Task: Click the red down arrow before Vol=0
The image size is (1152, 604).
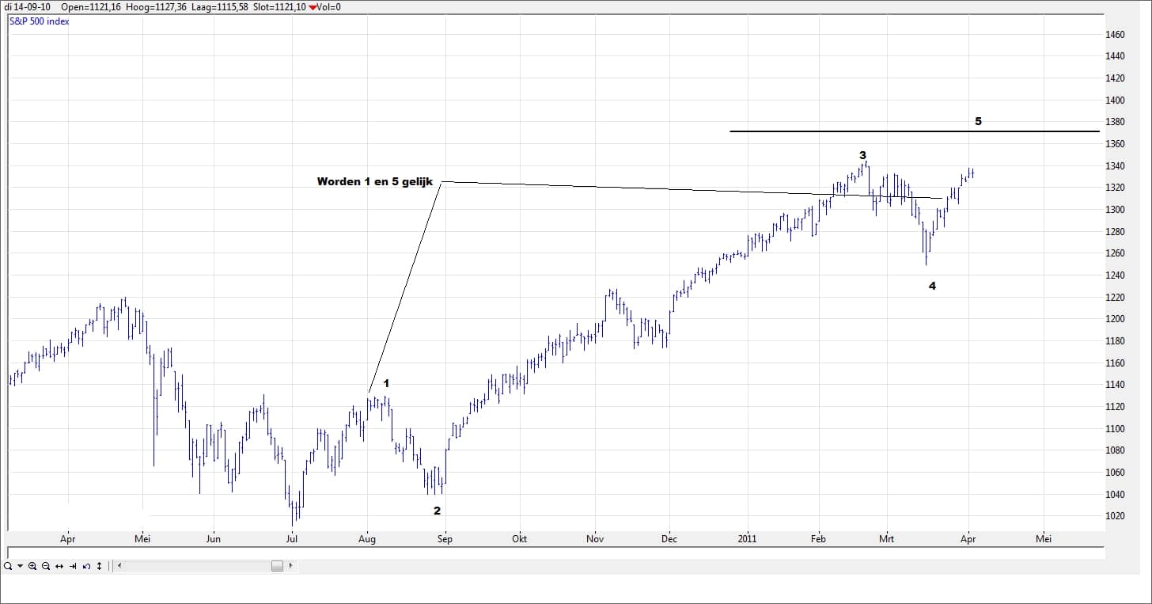Action: click(313, 7)
